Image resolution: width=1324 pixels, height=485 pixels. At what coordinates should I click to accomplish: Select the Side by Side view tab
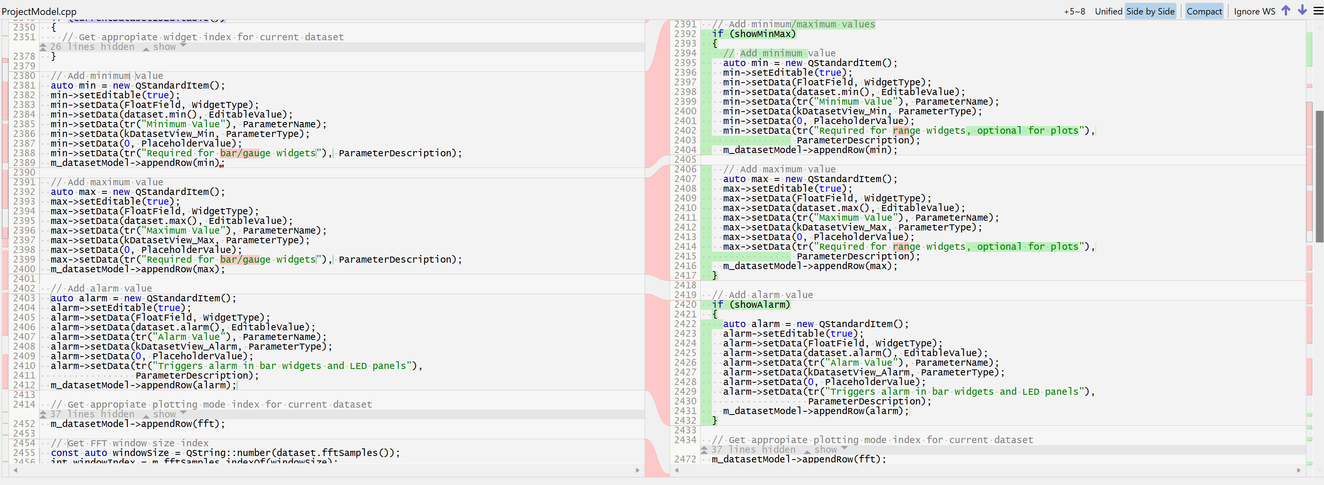click(1150, 11)
